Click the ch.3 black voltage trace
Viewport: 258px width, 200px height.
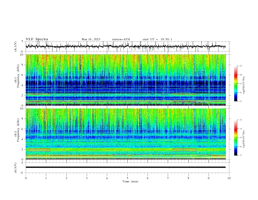click(125, 167)
